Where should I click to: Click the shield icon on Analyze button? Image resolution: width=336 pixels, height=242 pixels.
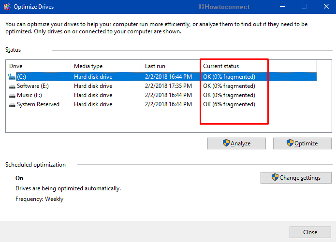coord(226,143)
